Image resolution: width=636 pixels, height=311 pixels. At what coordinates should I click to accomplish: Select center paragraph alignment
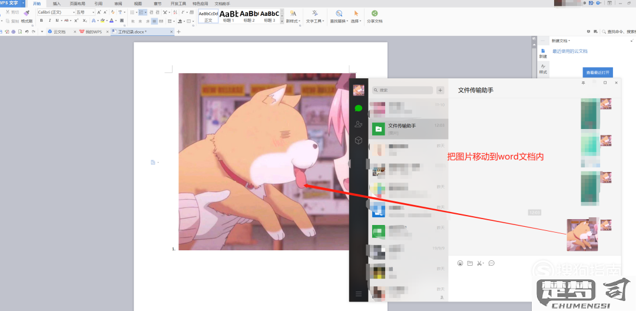[x=140, y=21]
